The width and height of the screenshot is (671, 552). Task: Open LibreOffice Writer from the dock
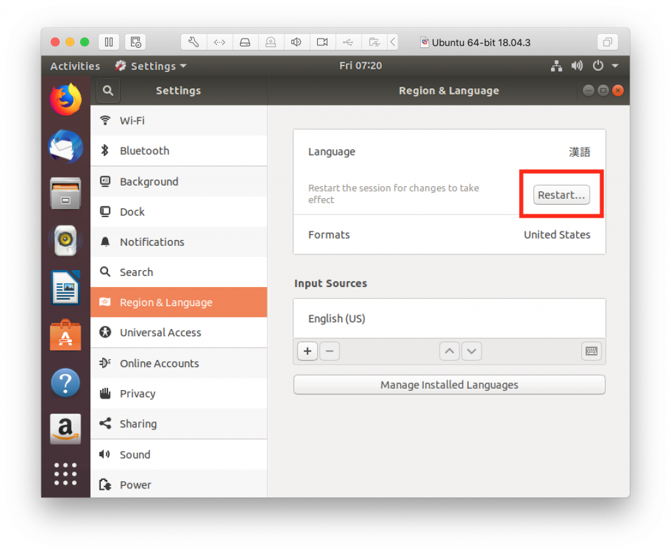66,287
